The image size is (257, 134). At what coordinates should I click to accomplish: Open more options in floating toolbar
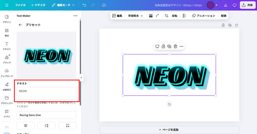[181, 46]
